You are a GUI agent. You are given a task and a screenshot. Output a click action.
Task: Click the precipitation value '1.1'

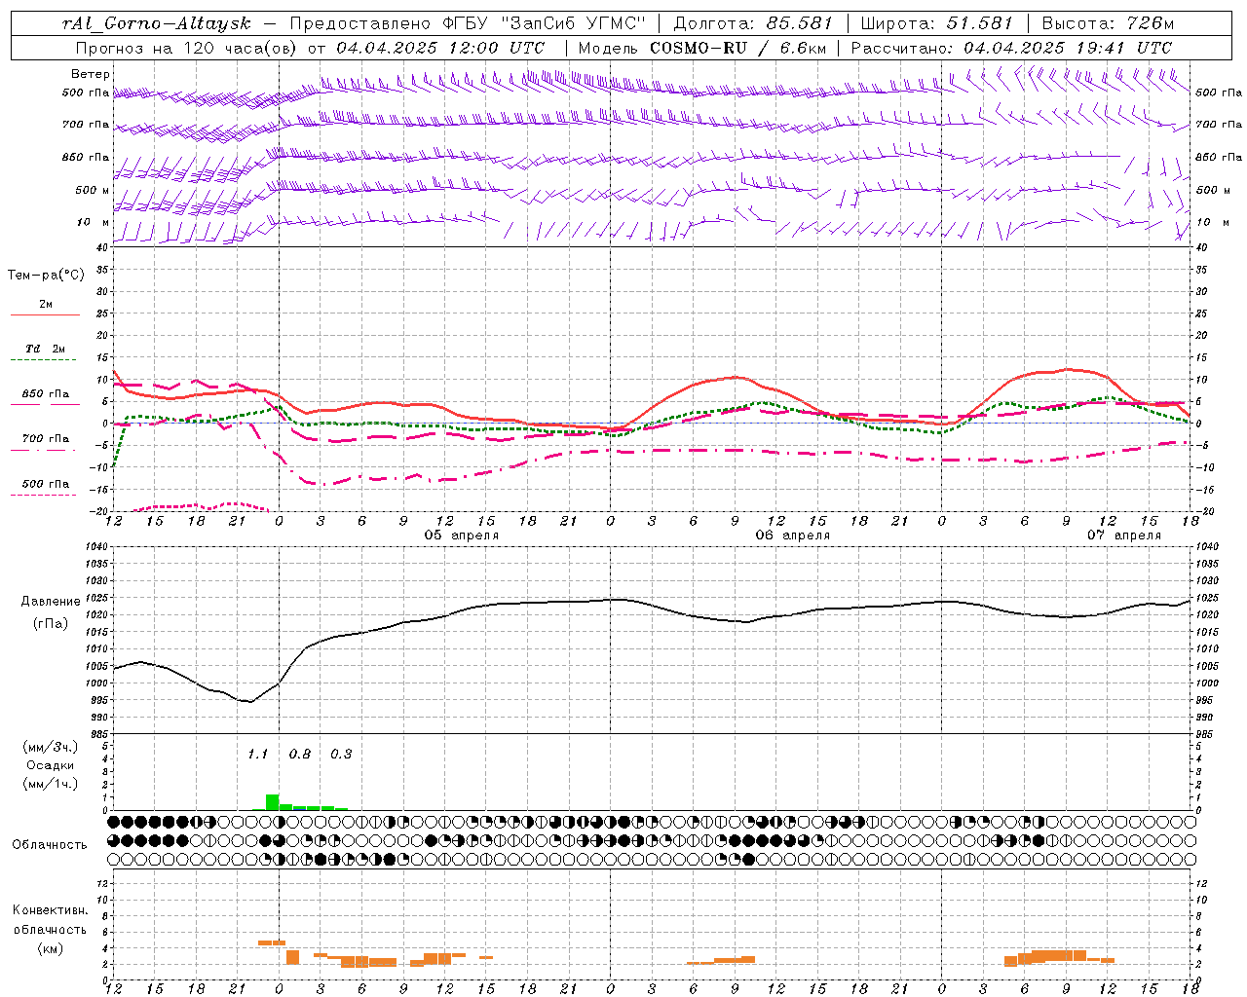257,755
